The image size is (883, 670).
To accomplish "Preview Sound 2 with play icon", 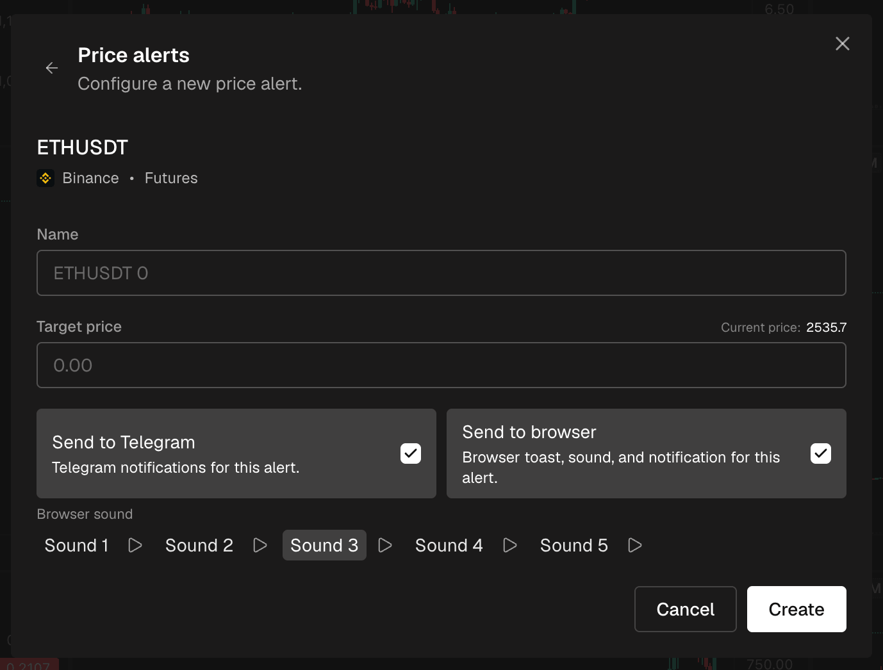I will pyautogui.click(x=260, y=545).
